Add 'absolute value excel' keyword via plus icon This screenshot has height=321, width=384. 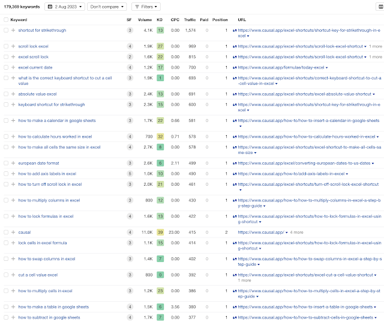(x=13, y=94)
